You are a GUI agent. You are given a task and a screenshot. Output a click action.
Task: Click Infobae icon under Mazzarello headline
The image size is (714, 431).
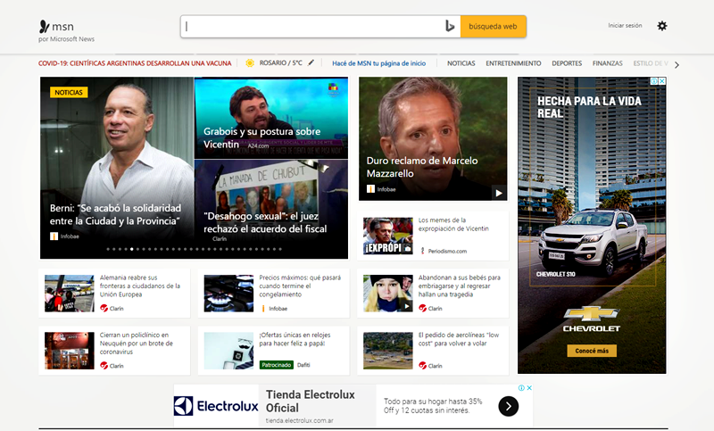(370, 189)
